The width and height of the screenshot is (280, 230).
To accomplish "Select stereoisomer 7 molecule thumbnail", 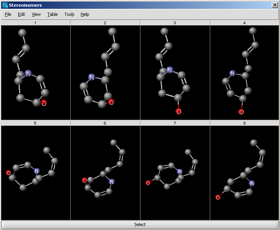I will 175,173.
